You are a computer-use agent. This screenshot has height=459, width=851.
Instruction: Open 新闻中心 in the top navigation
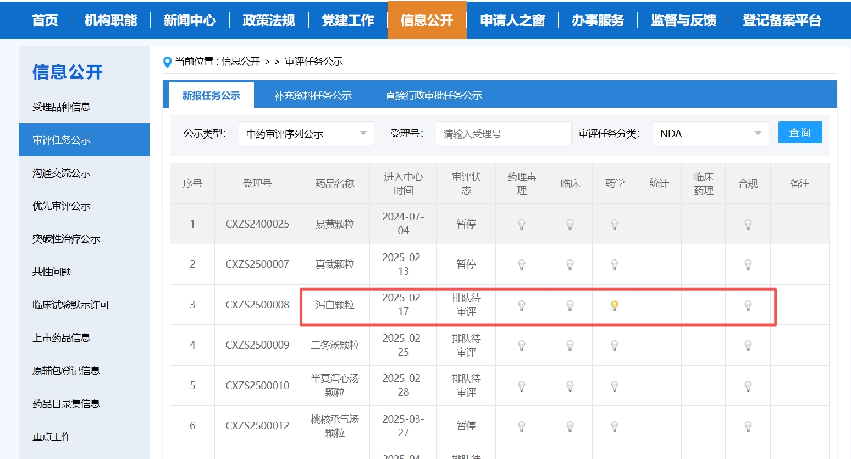coord(190,20)
